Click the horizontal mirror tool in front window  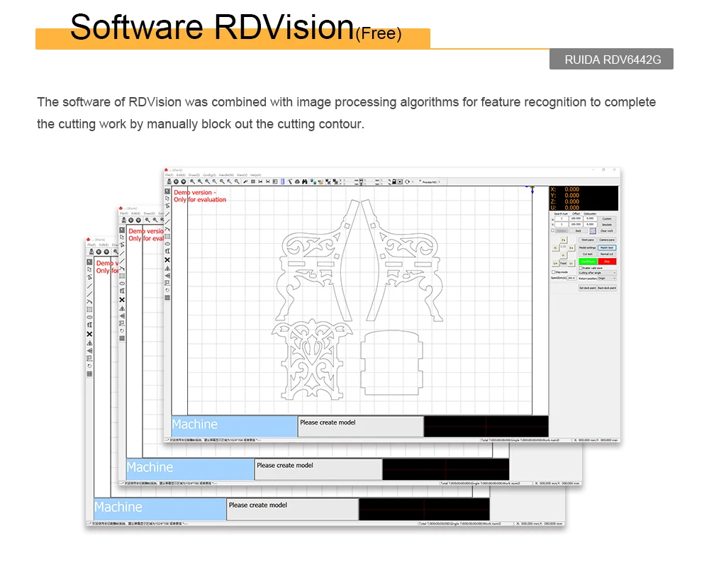pos(167,268)
